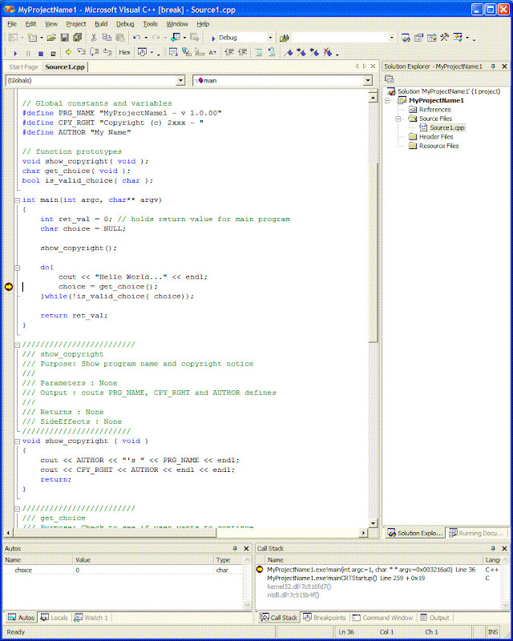The image size is (513, 641).
Task: Collapse MyProjectName1 project tree node
Action: 388,101
